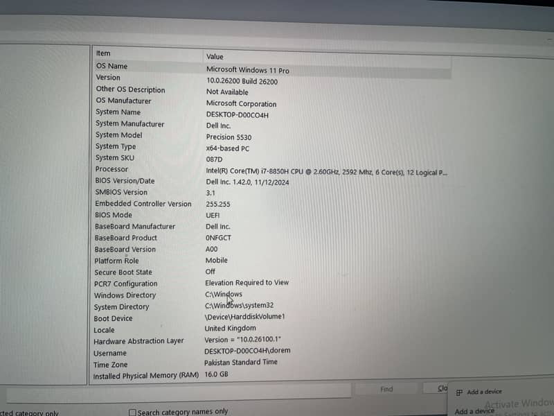Select BaseBoard Manufacturer row
Image resolution: width=554 pixels, height=416 pixels.
click(x=135, y=227)
